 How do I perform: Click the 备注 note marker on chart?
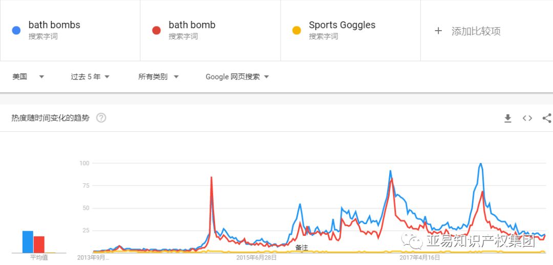[x=302, y=248]
